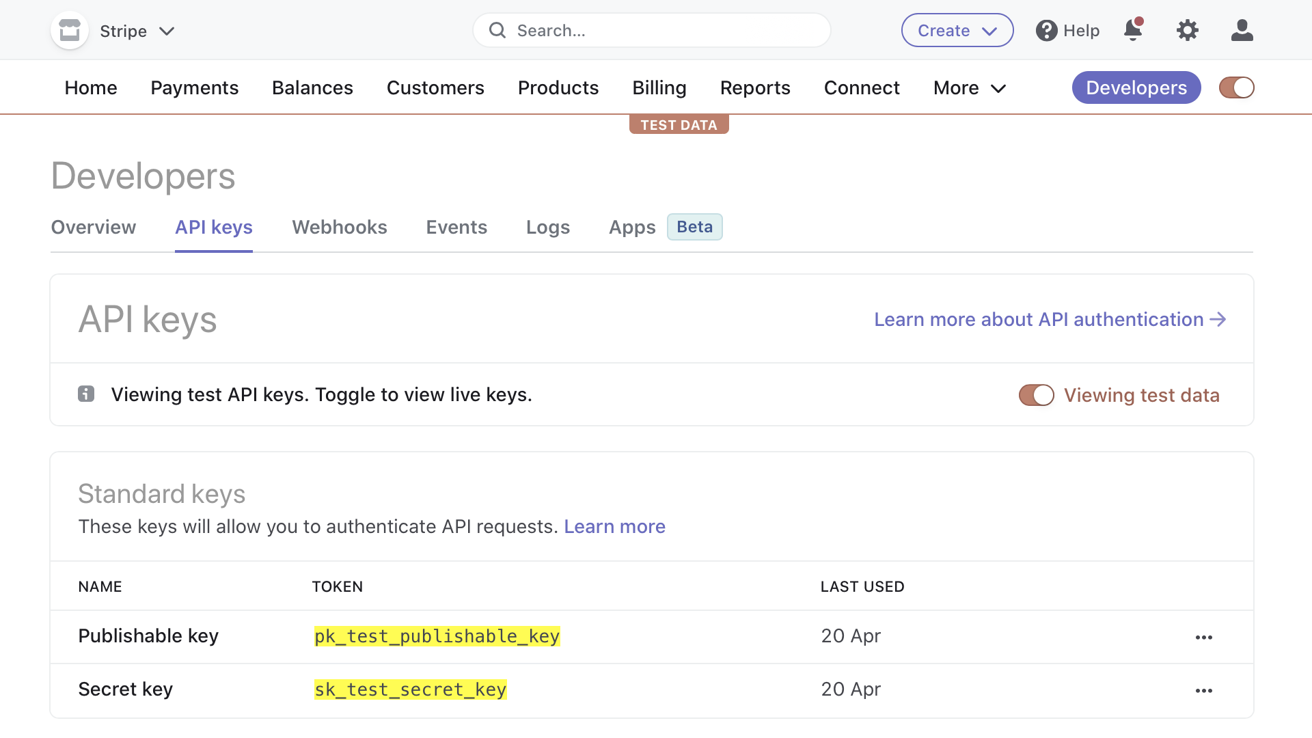Click the Developers pill button
Viewport: 1312px width, 738px height.
tap(1136, 87)
